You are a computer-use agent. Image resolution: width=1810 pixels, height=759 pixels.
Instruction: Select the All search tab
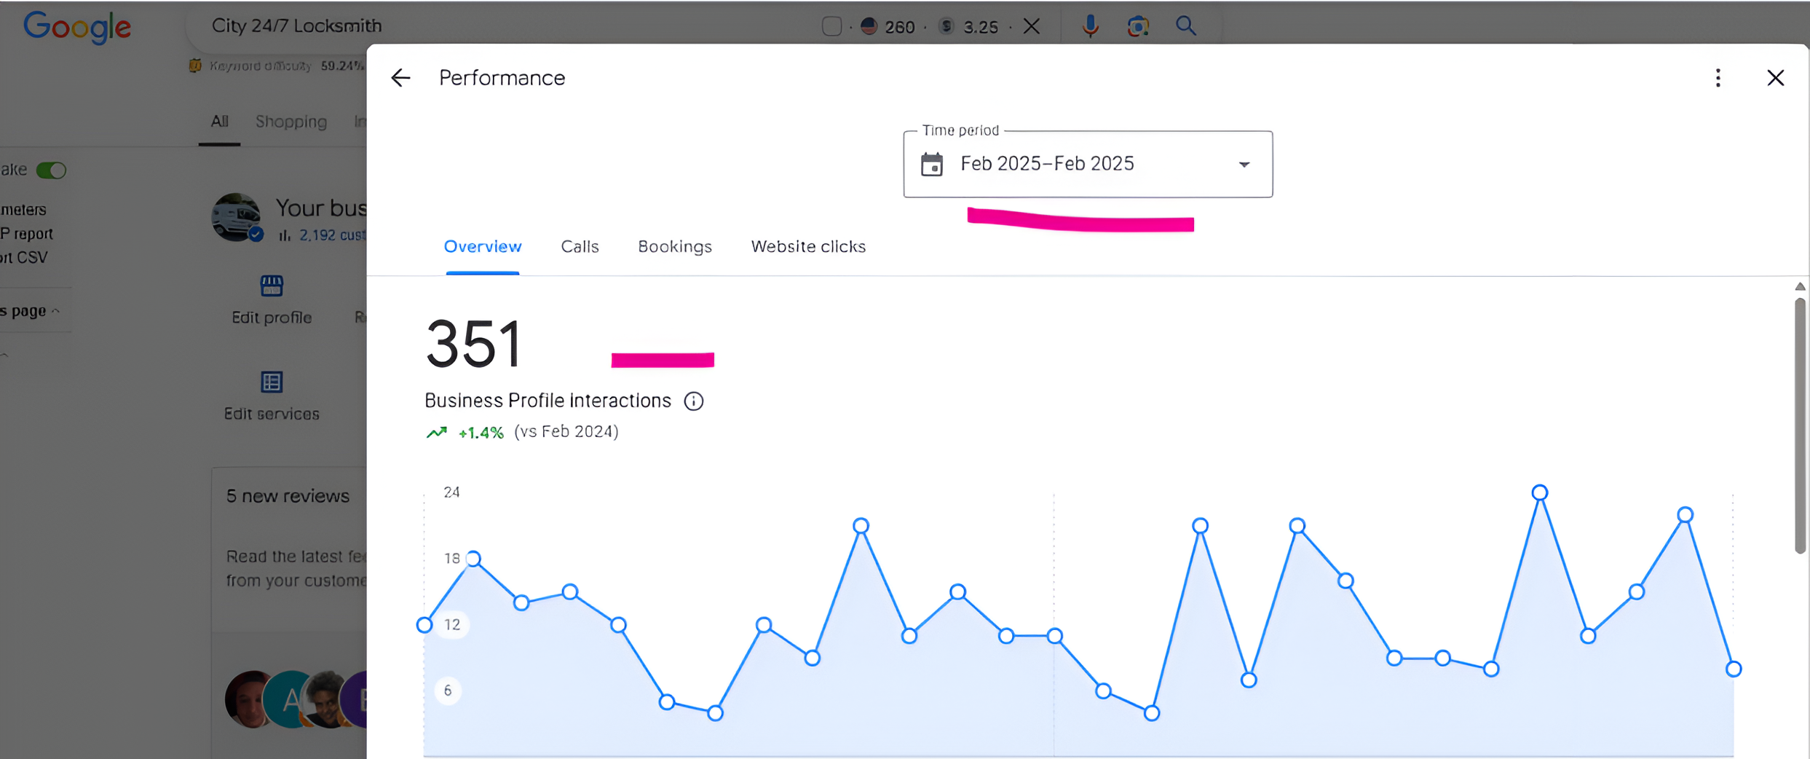tap(219, 122)
